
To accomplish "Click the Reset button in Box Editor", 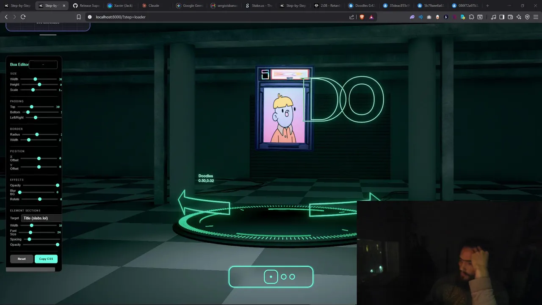I will pyautogui.click(x=22, y=259).
